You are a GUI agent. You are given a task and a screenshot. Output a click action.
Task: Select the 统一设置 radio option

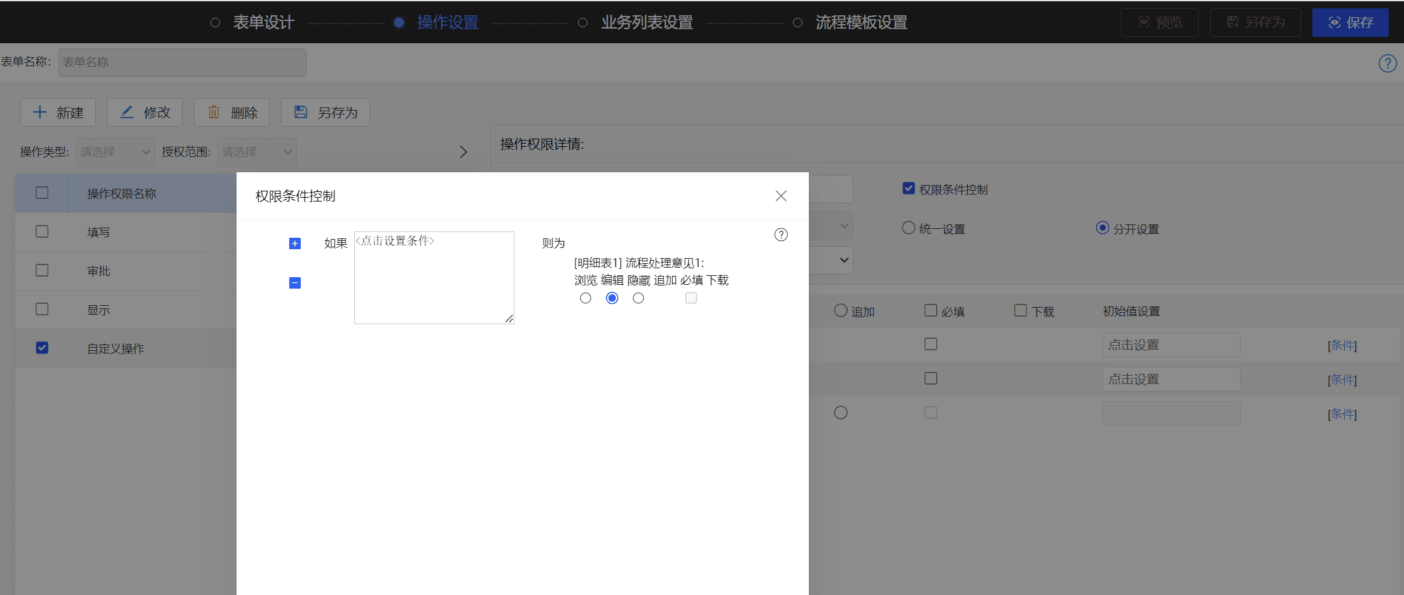pos(909,228)
